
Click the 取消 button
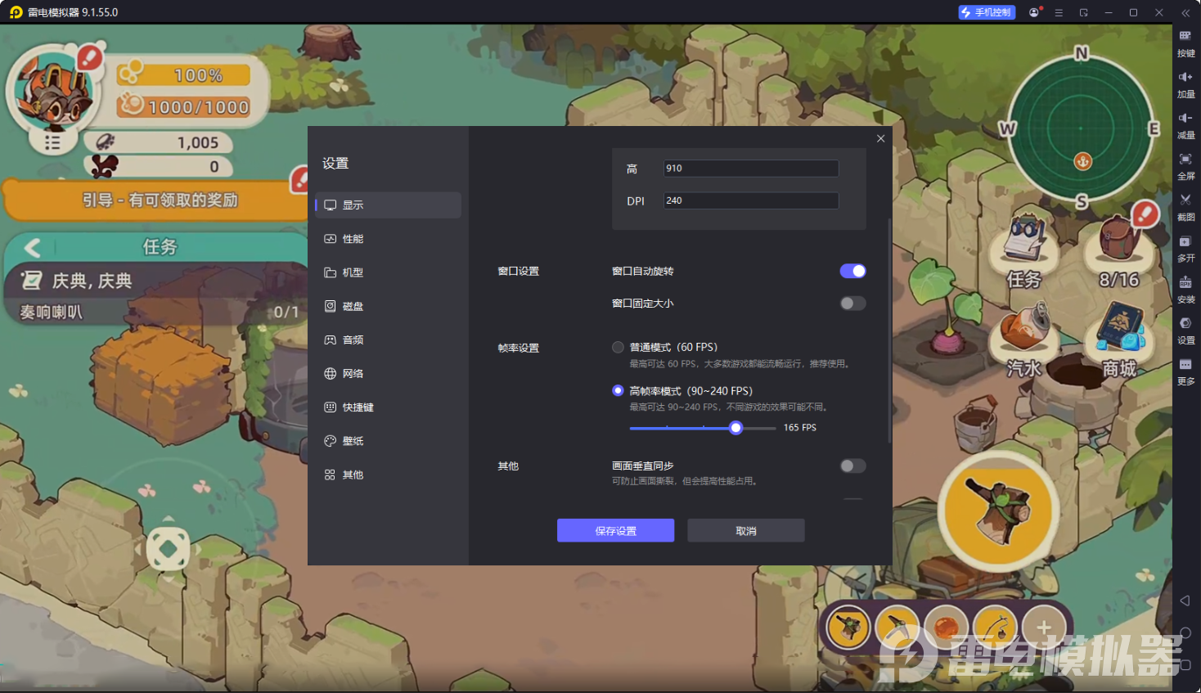click(x=746, y=530)
